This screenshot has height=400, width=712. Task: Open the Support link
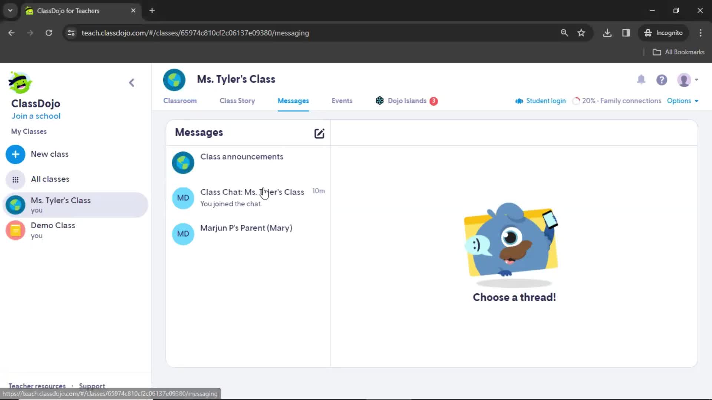click(x=92, y=386)
